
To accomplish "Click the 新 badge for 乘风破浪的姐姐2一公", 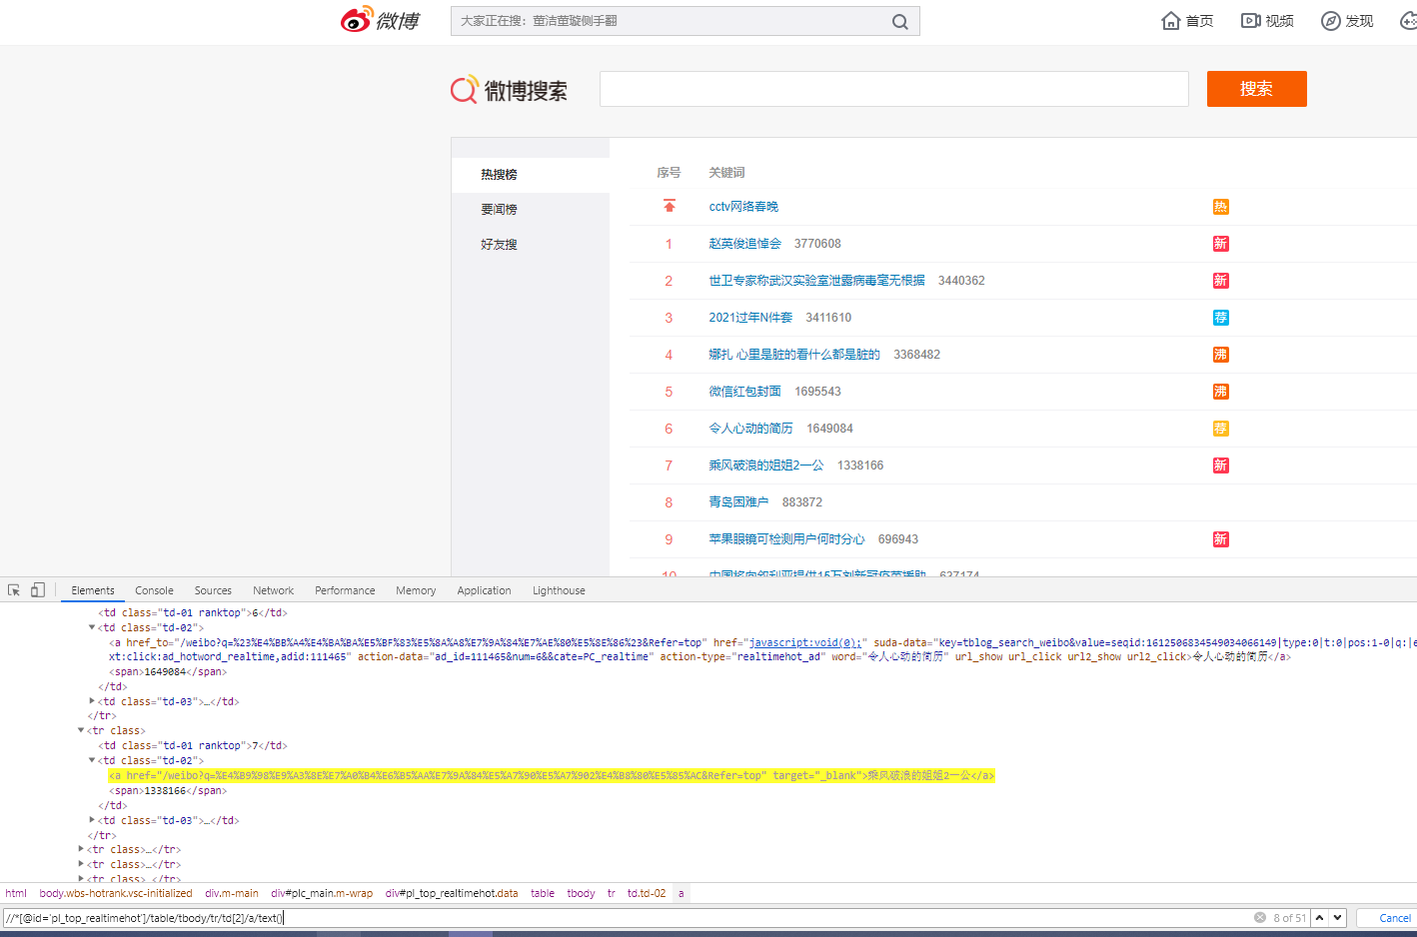I will [1220, 466].
